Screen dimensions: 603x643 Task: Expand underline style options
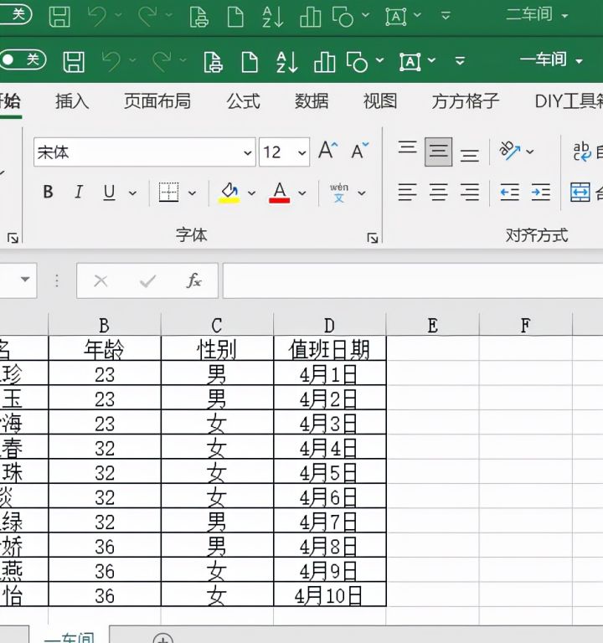132,193
